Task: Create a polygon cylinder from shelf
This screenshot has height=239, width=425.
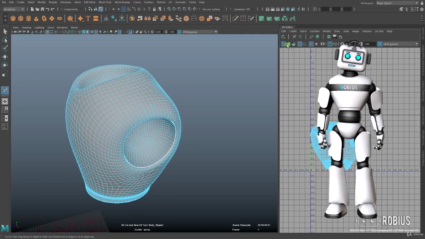Action: pos(29,19)
